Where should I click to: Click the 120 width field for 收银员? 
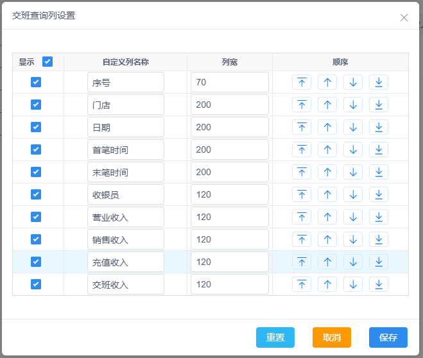click(x=230, y=194)
